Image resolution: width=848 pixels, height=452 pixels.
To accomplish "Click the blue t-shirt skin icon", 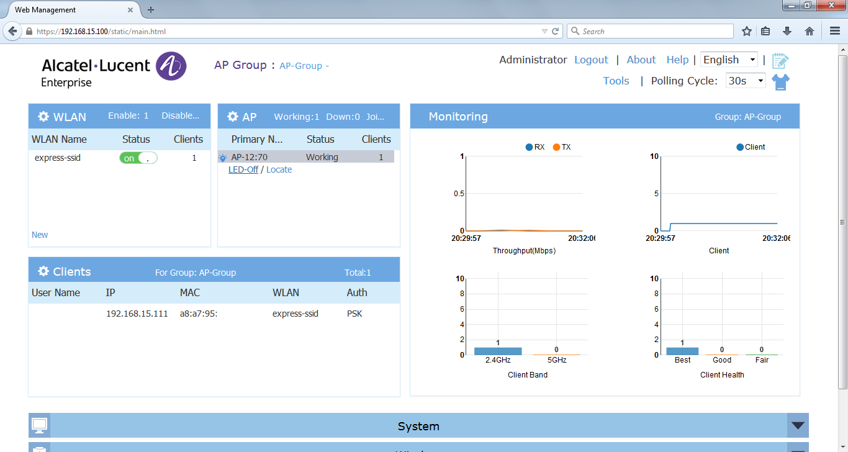I will click(780, 82).
